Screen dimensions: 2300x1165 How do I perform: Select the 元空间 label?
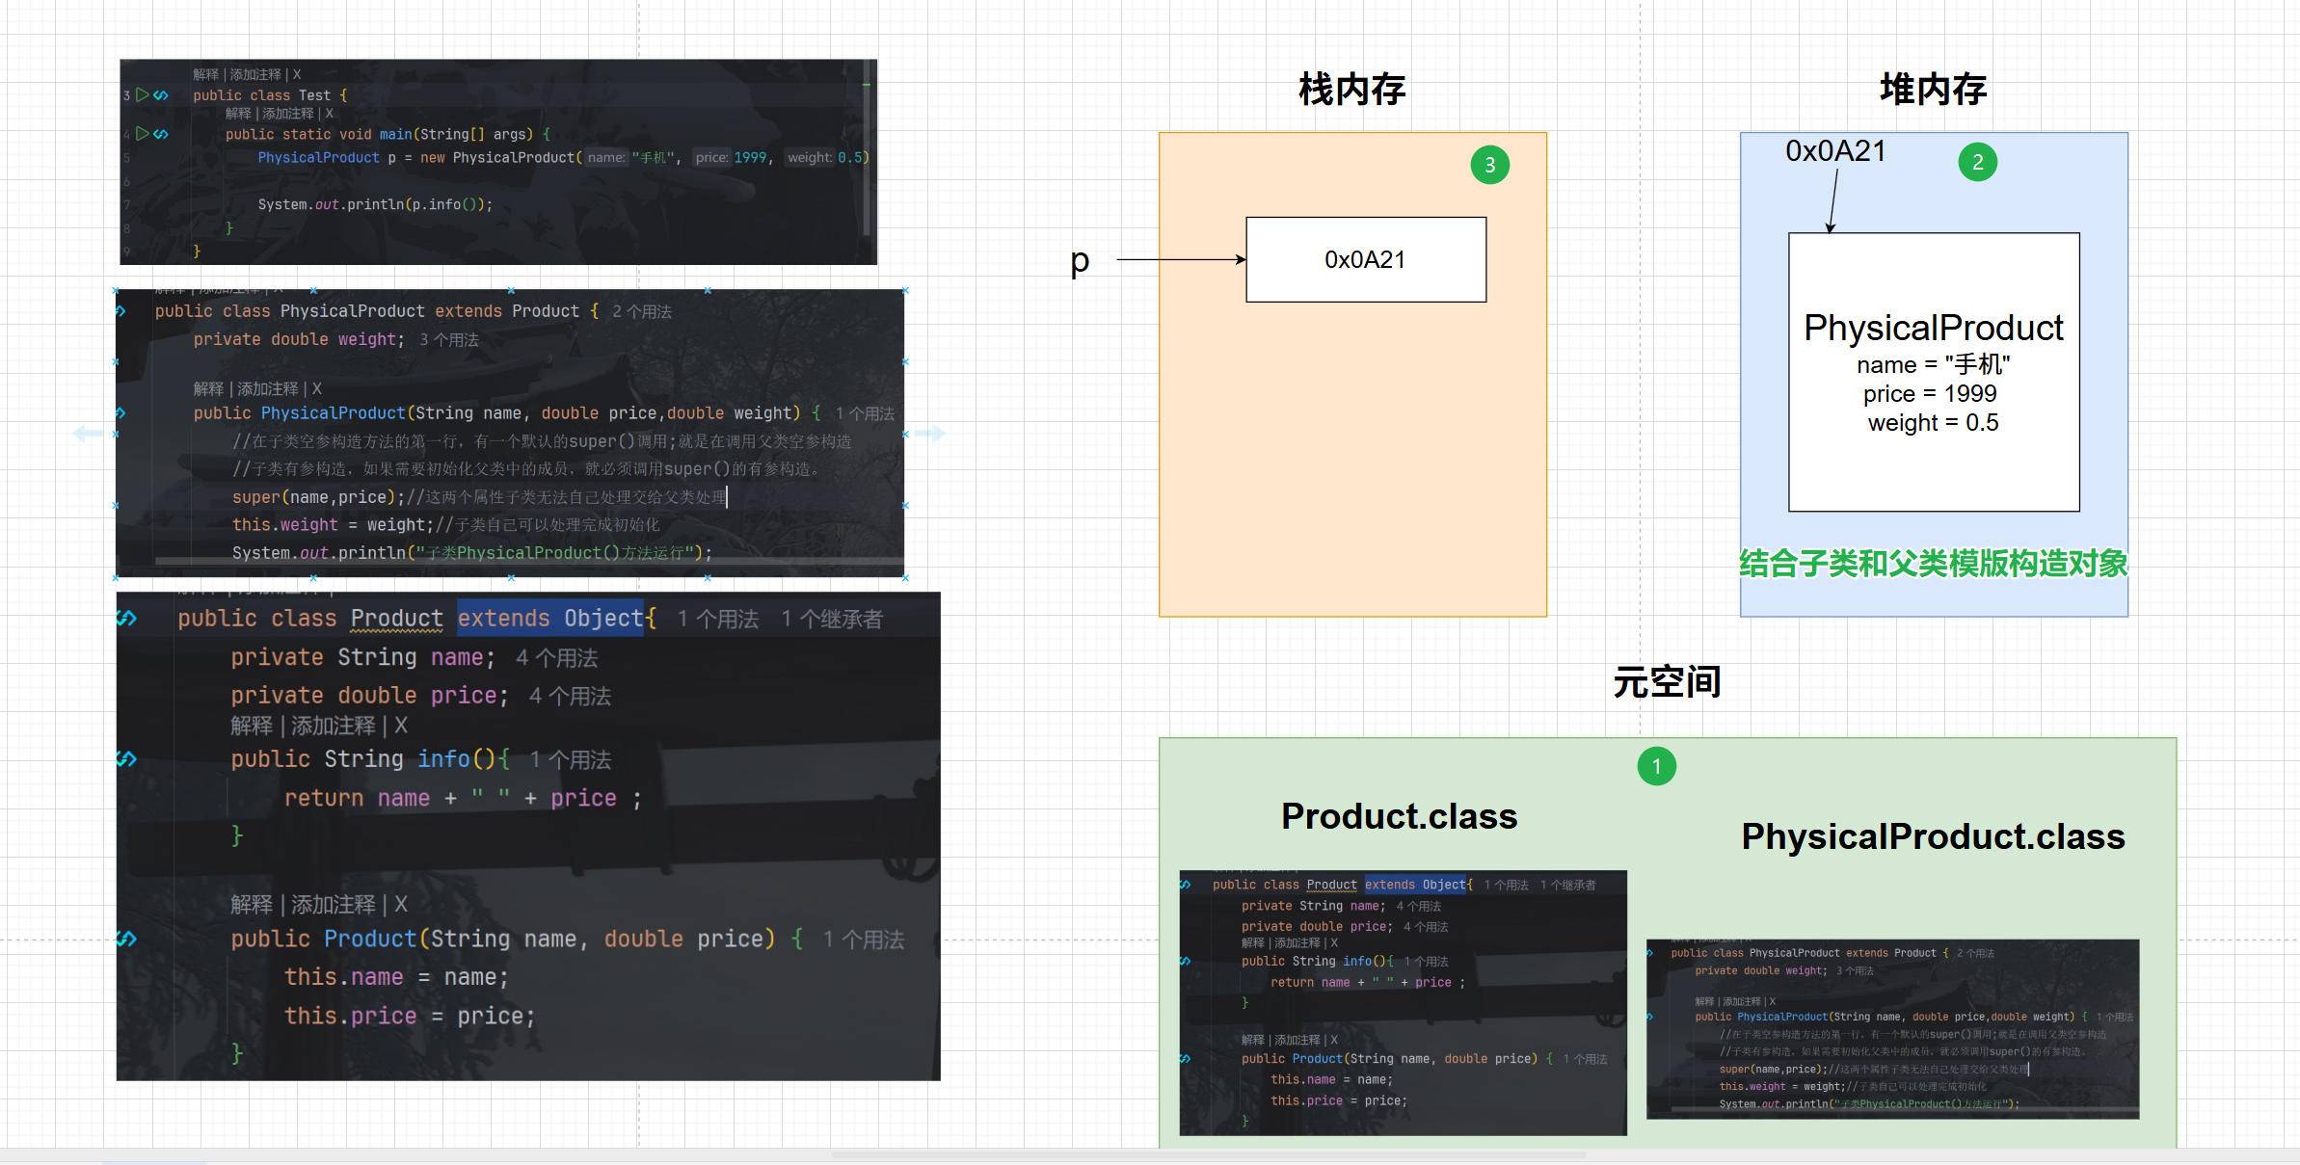(1667, 682)
